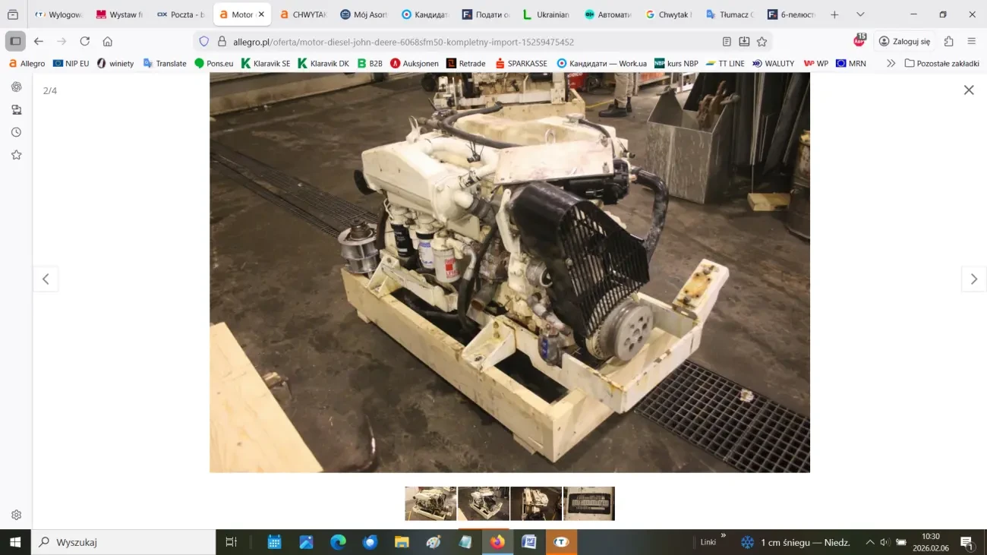Bookmark this page with the address bar star
The height and width of the screenshot is (555, 987).
click(x=762, y=42)
